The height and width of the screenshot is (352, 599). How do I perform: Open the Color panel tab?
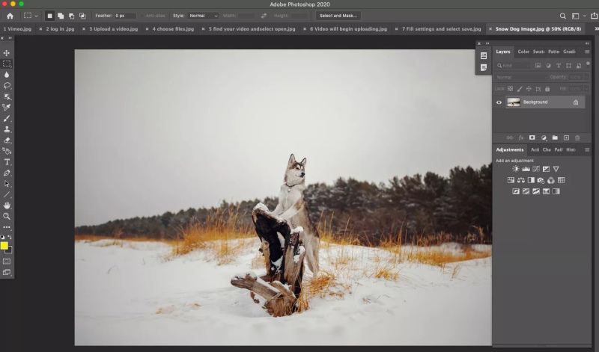(523, 52)
